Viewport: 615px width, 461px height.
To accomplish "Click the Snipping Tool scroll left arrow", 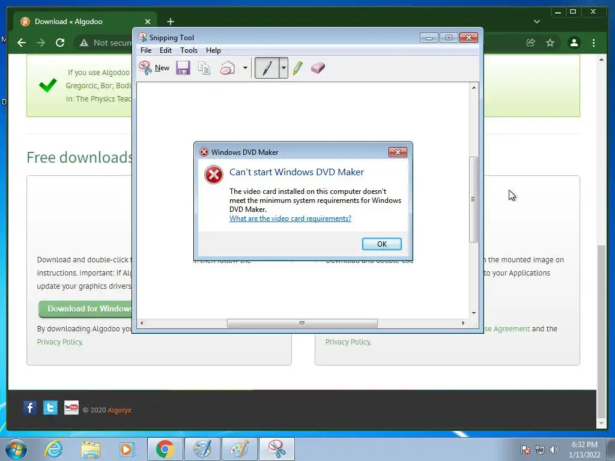I will [x=142, y=323].
